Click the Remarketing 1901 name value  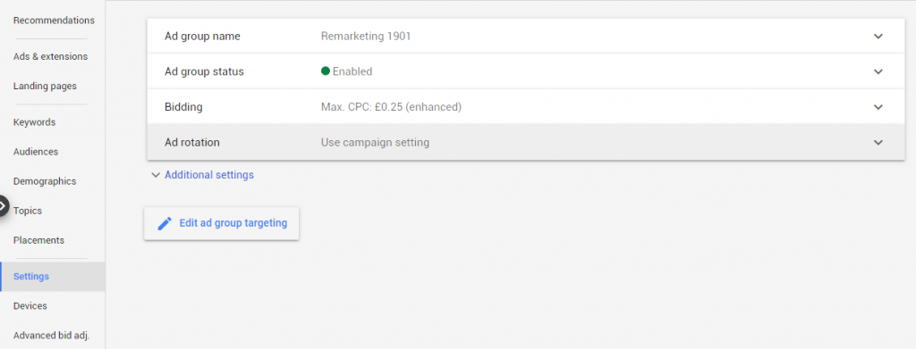pos(366,36)
